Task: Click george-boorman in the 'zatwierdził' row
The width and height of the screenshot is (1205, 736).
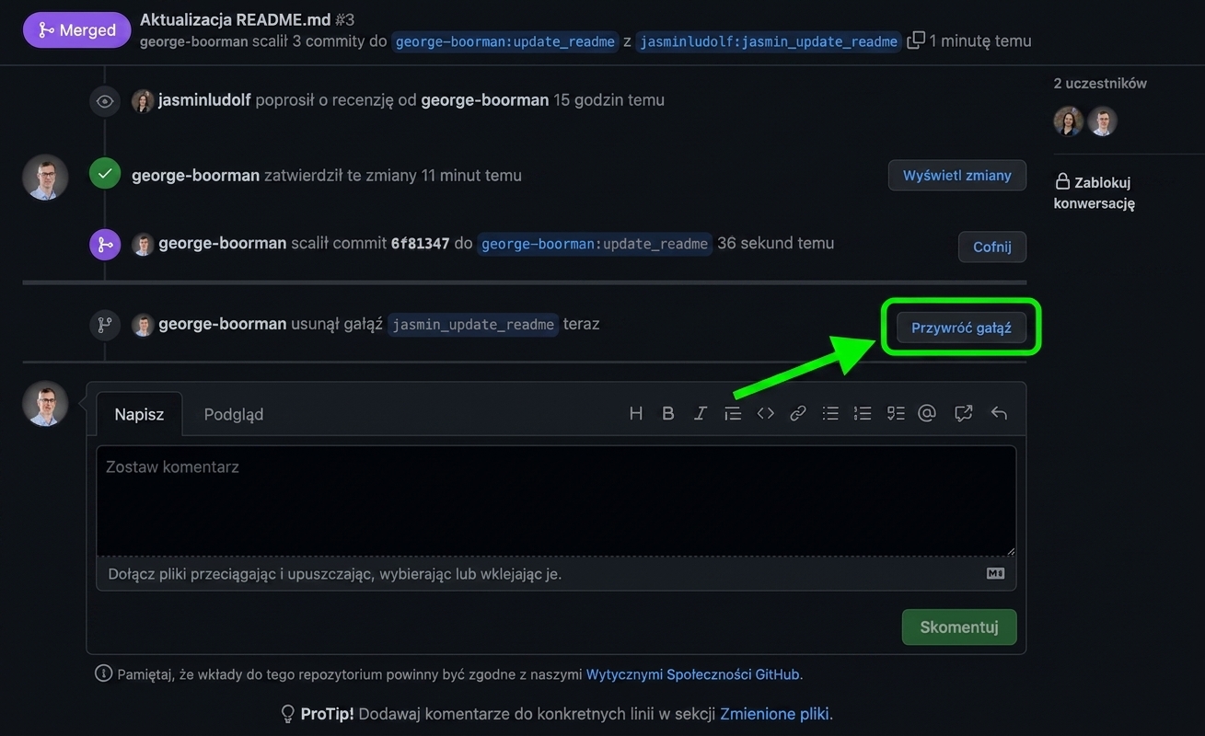Action: point(196,175)
